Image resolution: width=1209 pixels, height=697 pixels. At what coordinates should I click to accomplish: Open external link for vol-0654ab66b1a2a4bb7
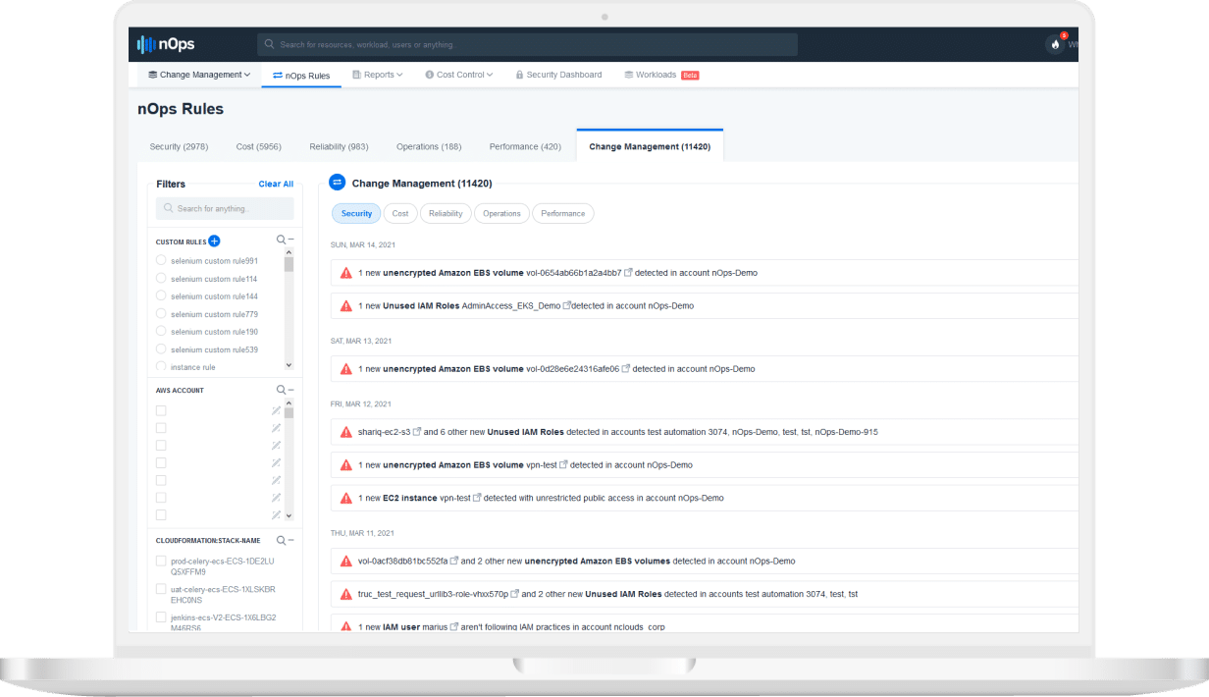(629, 273)
